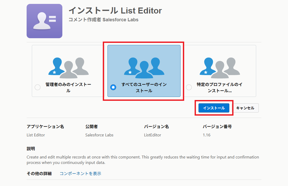Select the 管理者のみのインストール radio button
Image resolution: width=288 pixels, height=186 pixels.
[38, 87]
